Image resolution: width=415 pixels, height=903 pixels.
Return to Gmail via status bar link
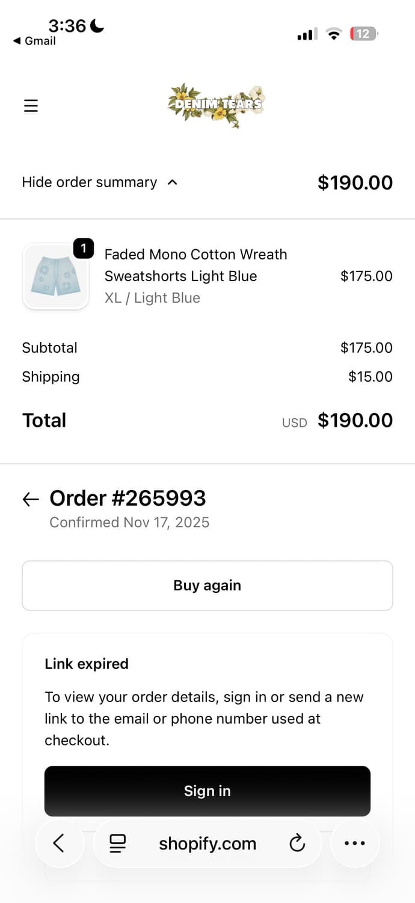(x=35, y=41)
